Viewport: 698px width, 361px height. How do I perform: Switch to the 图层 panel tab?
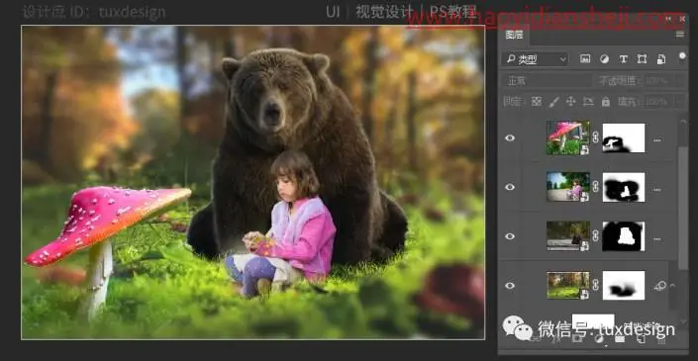[514, 36]
